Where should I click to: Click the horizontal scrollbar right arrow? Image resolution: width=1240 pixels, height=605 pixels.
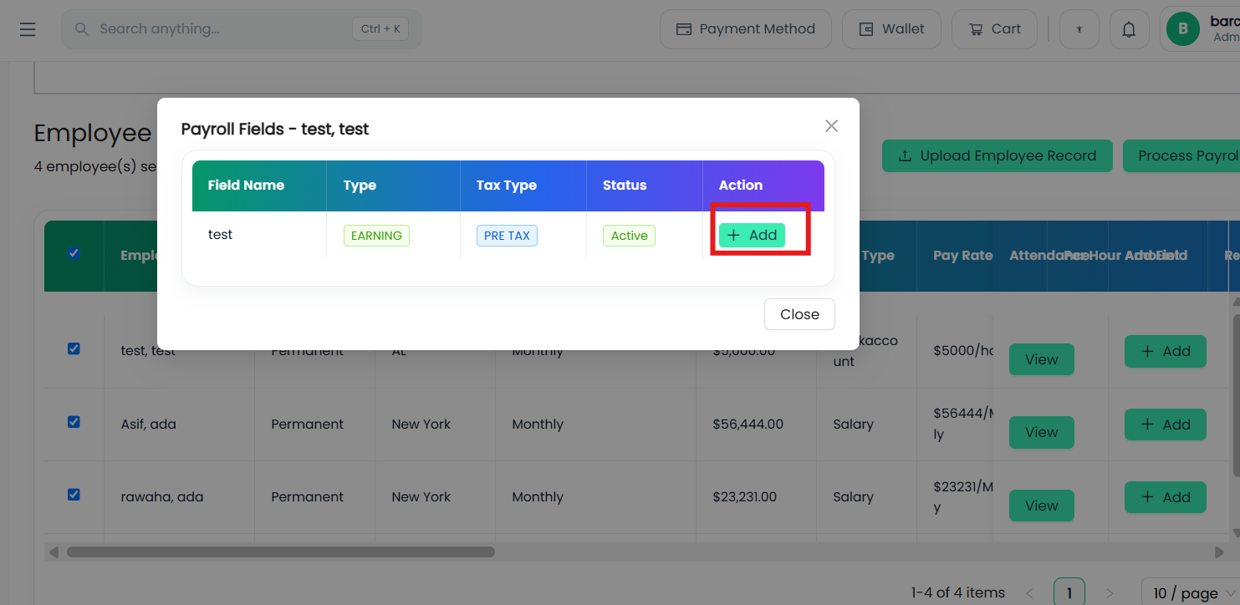point(1219,552)
